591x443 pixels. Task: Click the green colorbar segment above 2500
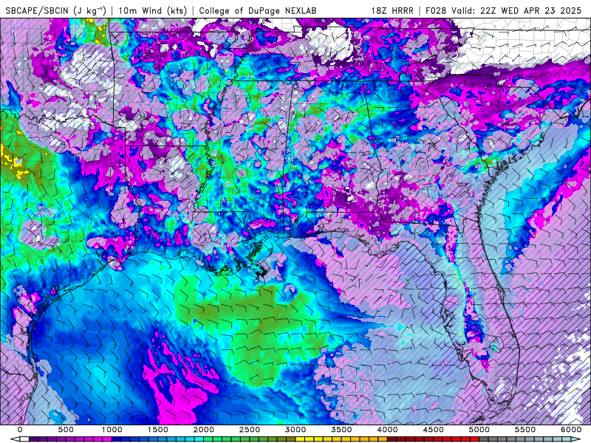(x=254, y=439)
